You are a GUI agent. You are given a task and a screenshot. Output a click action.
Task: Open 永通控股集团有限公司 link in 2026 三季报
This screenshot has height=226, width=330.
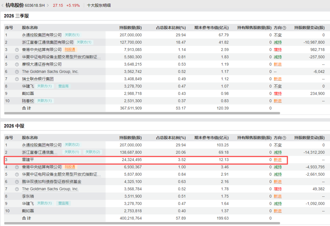tap(42, 35)
